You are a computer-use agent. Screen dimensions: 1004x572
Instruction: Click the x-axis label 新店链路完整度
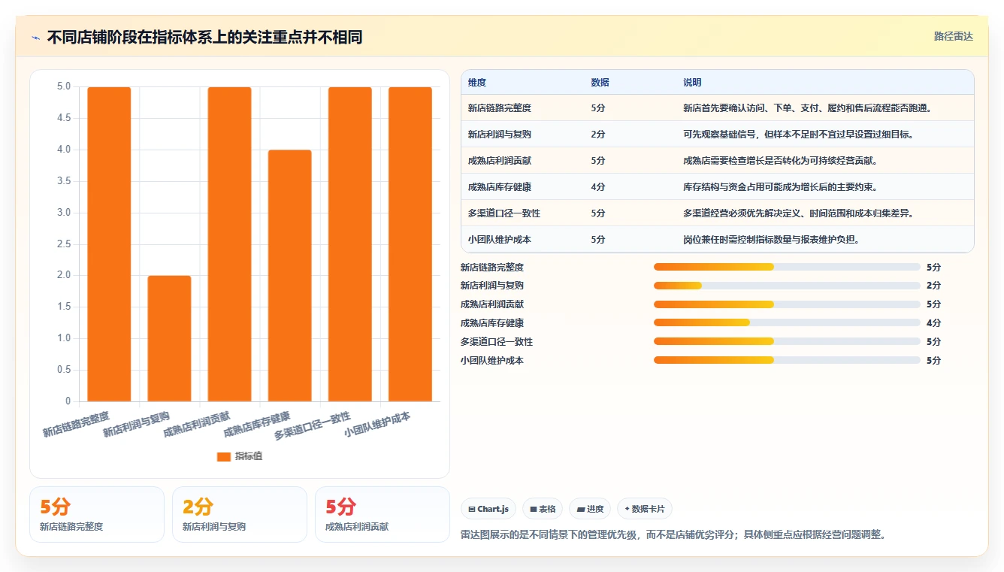[77, 425]
